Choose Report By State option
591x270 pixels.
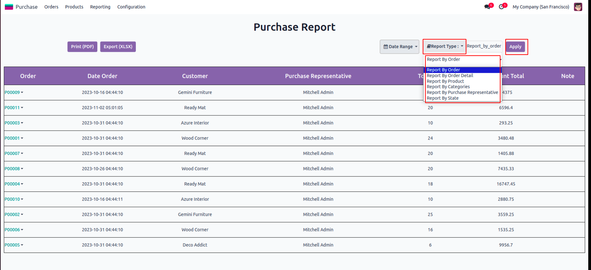(x=442, y=98)
